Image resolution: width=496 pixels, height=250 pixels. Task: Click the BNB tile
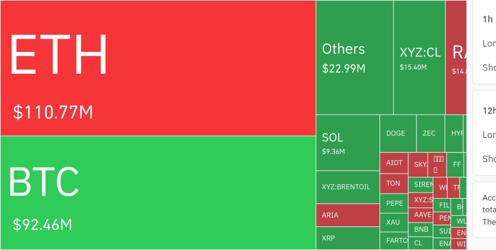click(422, 229)
